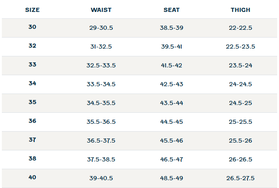Click the THIGH column header

coord(240,10)
